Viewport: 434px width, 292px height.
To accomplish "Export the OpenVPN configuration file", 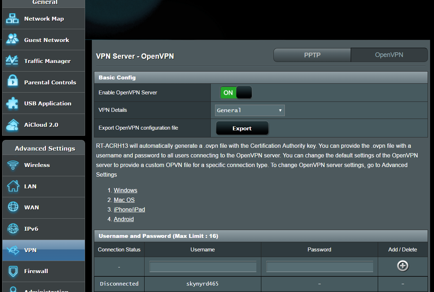I will point(242,128).
